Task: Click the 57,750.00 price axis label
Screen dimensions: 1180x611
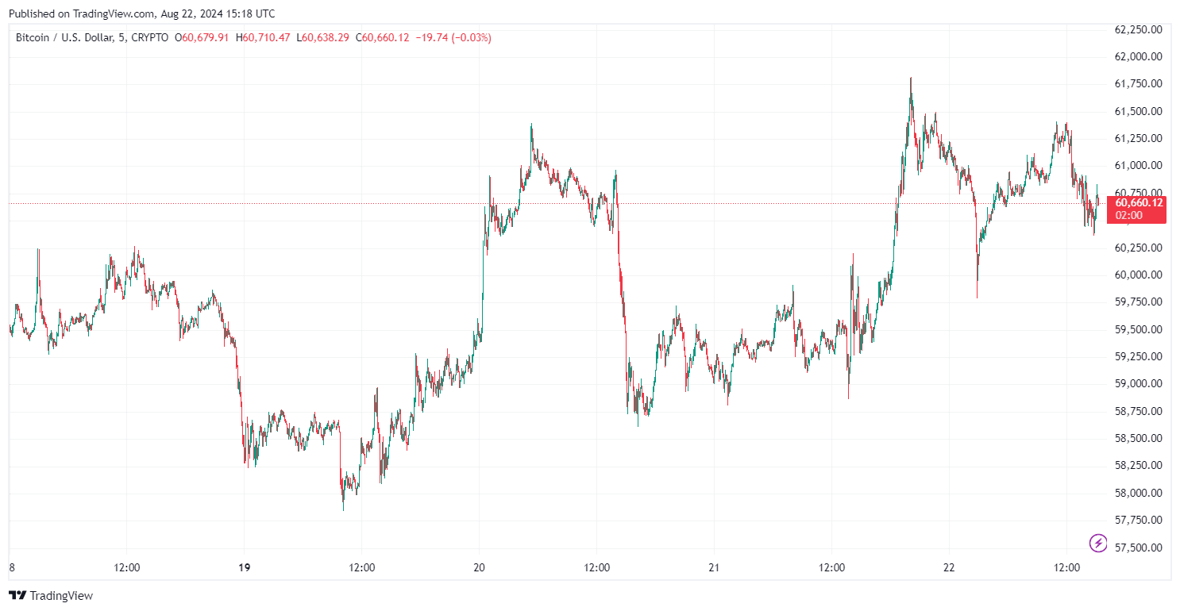Action: coord(1139,520)
